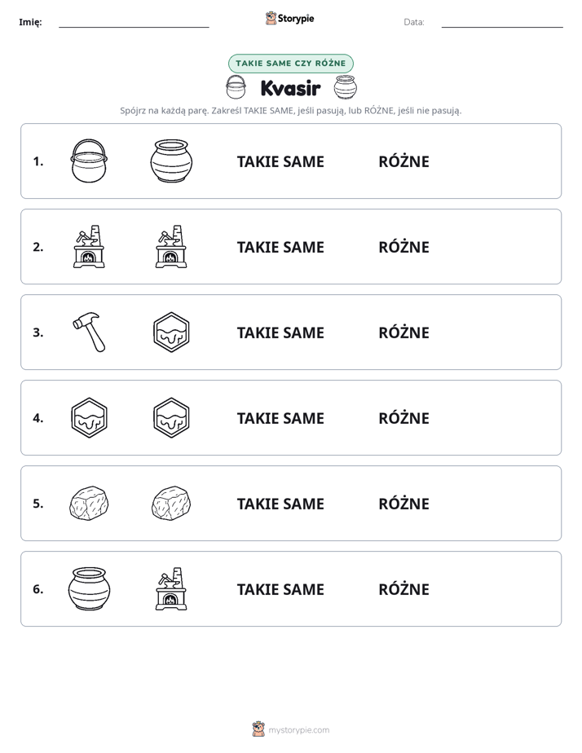This screenshot has height=753, width=582.
Task: Click the TAKIE SAME CZY RÓŻNE badge
Action: point(291,64)
